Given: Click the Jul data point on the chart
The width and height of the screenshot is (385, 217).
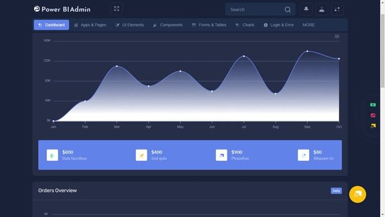Looking at the screenshot, I should (244, 56).
